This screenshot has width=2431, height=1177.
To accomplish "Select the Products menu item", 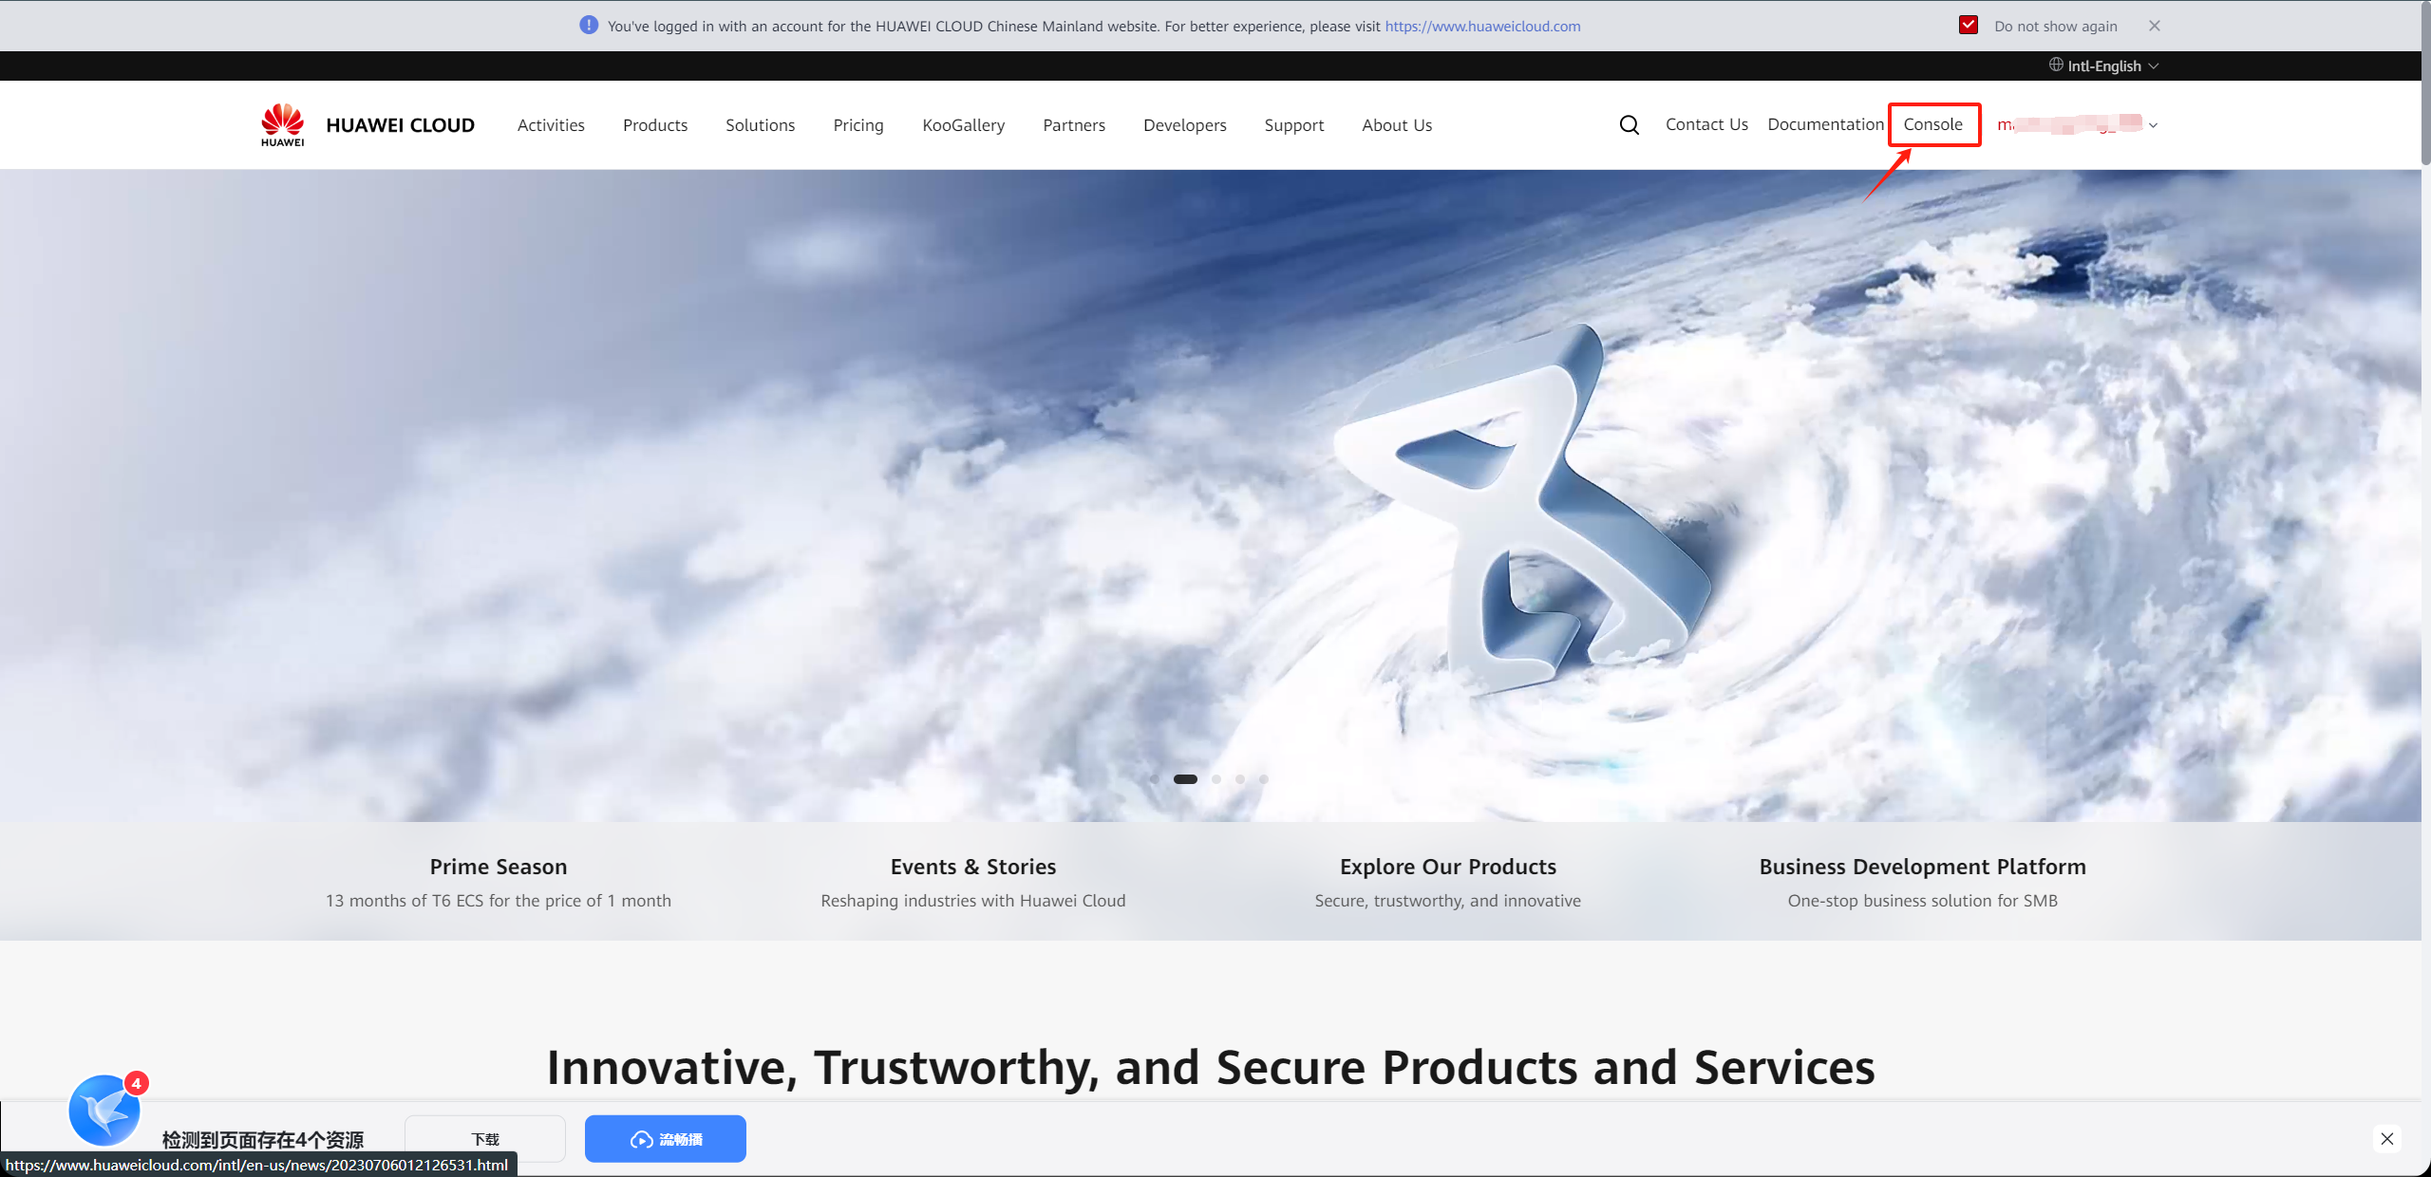I will (x=652, y=124).
